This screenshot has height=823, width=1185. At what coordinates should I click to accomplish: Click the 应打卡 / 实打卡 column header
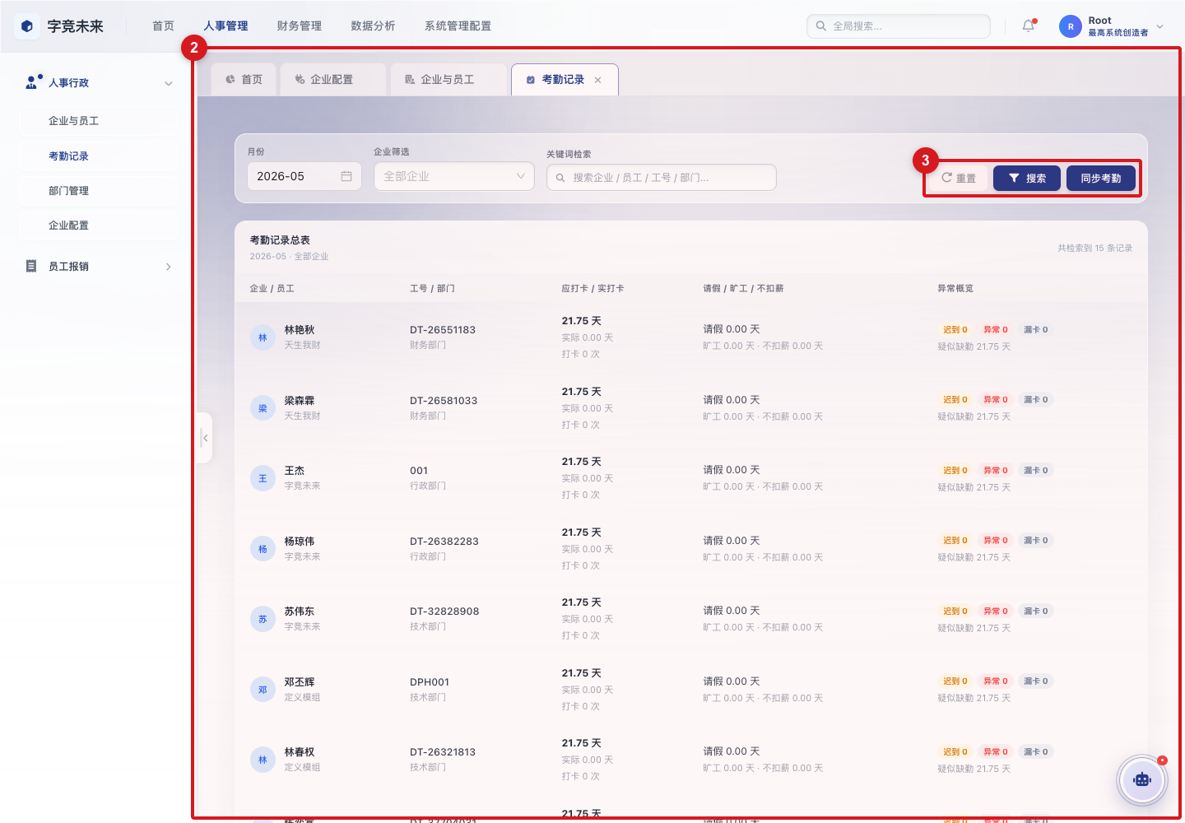click(592, 288)
